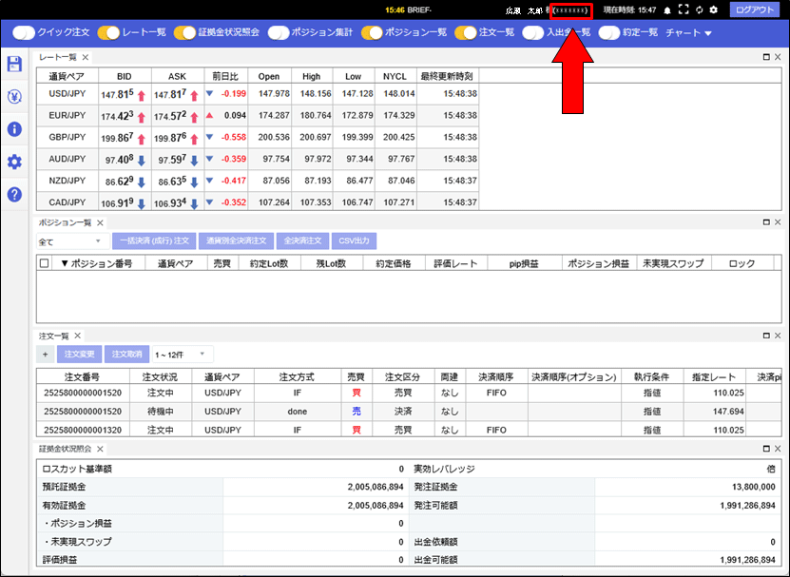The image size is (790, 577).
Task: Open settings gear in left sidebar
Action: click(x=14, y=162)
